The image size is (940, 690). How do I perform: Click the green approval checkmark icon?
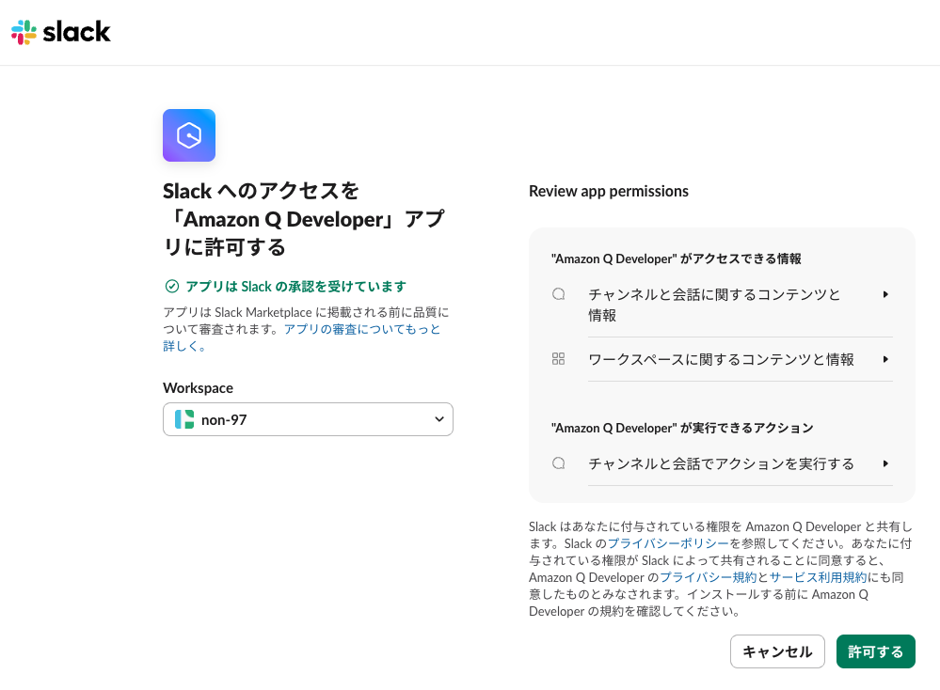tap(170, 287)
